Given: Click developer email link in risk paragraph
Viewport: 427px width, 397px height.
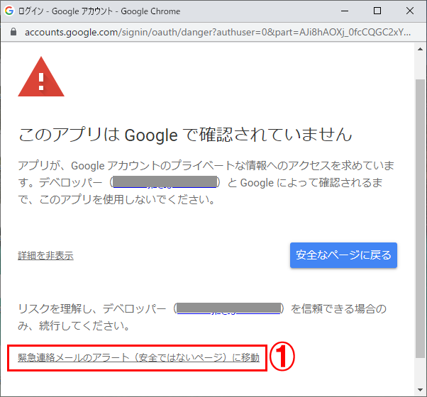Looking at the screenshot, I should pos(228,308).
